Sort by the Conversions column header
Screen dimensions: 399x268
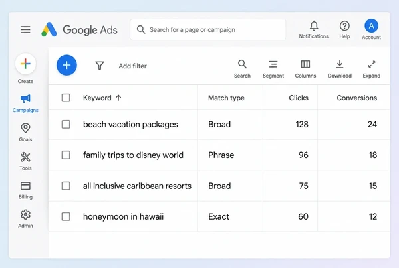(356, 98)
